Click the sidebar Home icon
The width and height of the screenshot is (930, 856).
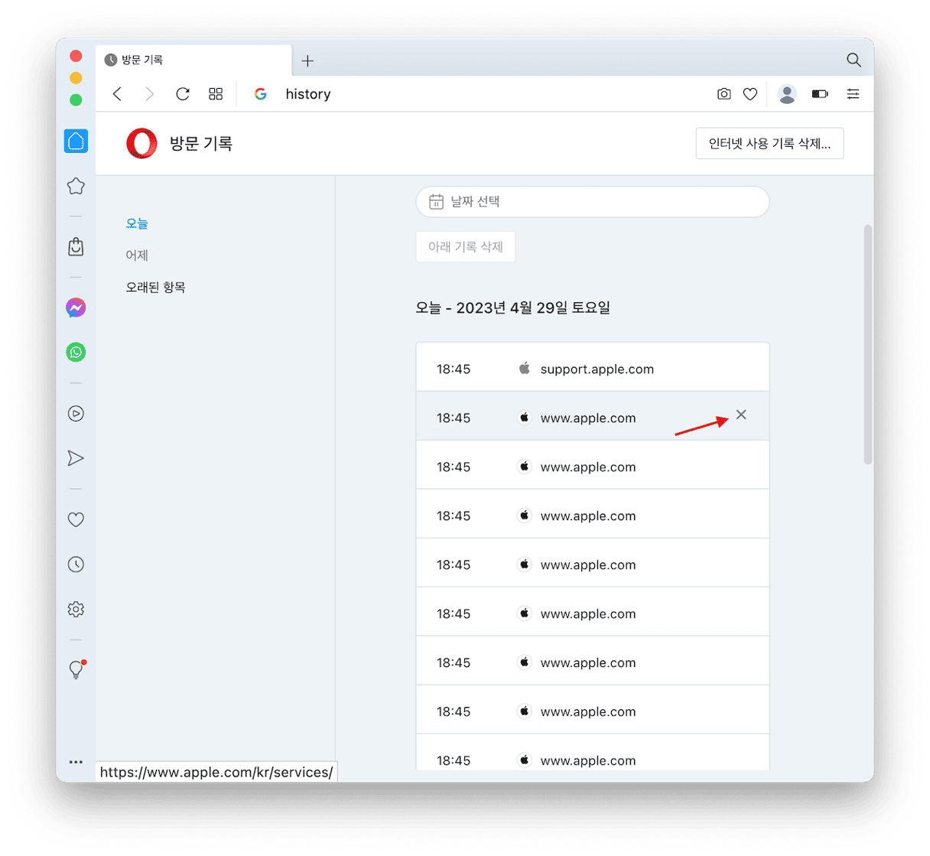[x=76, y=141]
